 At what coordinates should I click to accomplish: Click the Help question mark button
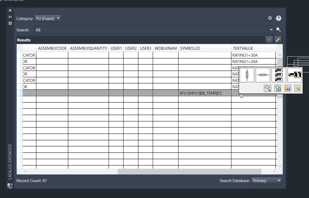[x=278, y=18]
